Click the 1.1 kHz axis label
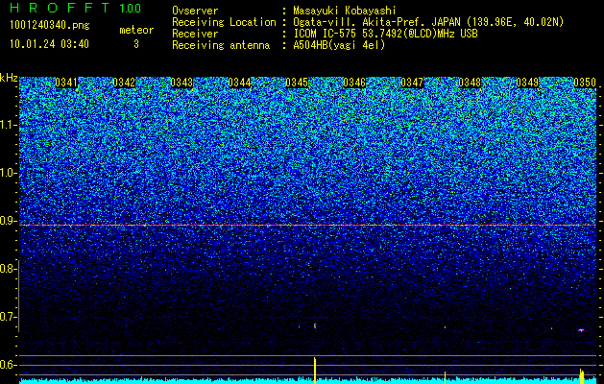The height and width of the screenshot is (384, 604). point(8,125)
